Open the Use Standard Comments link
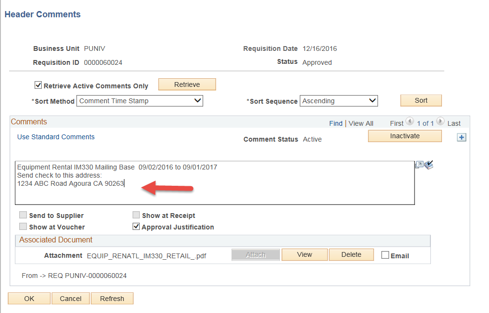This screenshot has height=313, width=489. [x=56, y=137]
